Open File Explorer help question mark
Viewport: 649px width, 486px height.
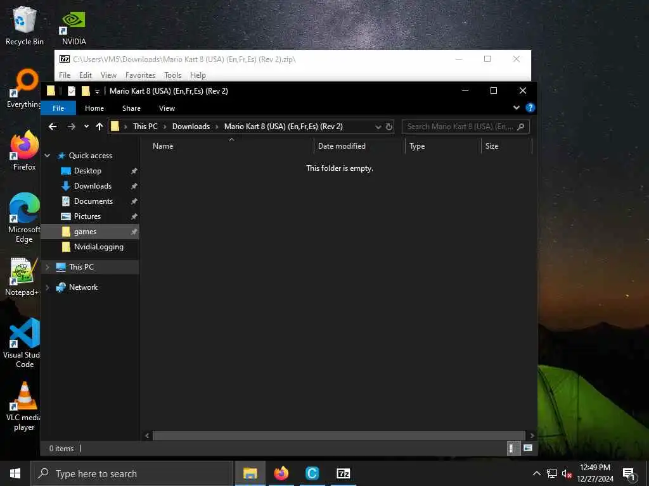point(530,108)
